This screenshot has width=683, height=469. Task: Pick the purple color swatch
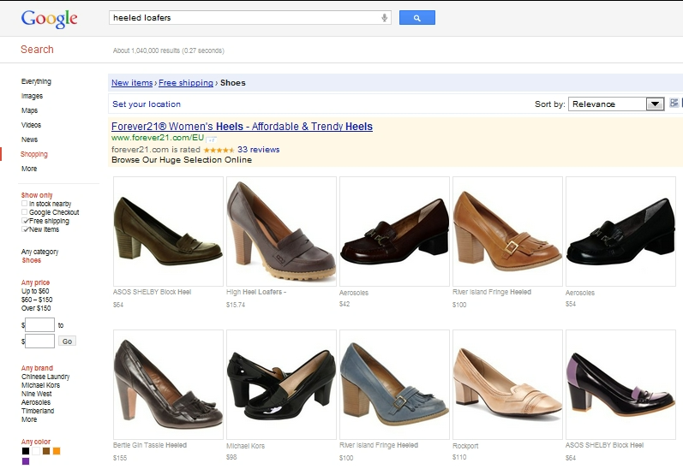point(26,461)
